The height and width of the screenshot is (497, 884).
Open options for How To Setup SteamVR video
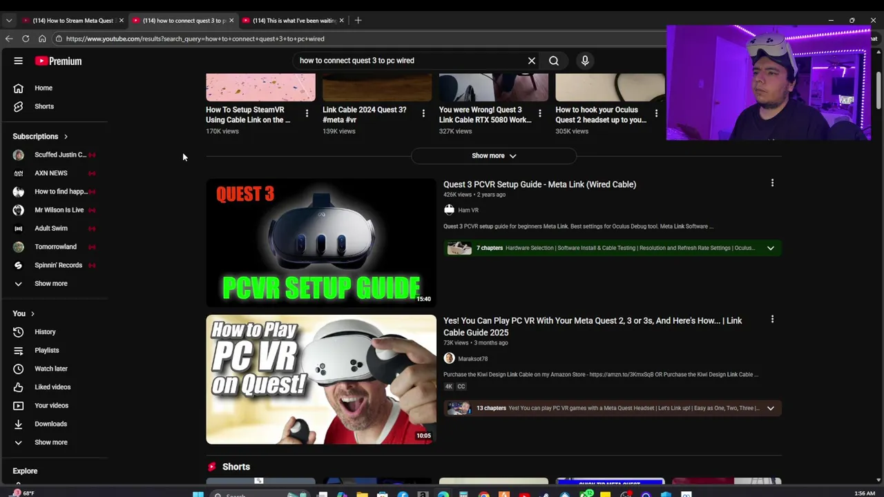307,113
